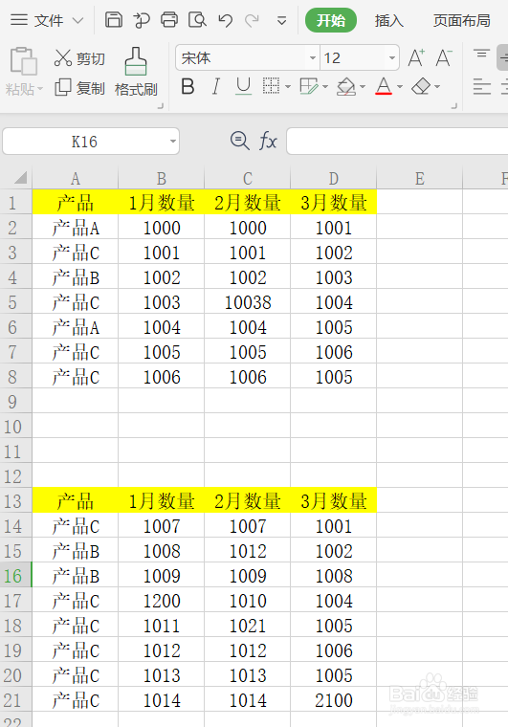Click into the formula bar input
This screenshot has width=508, height=727.
point(397,141)
